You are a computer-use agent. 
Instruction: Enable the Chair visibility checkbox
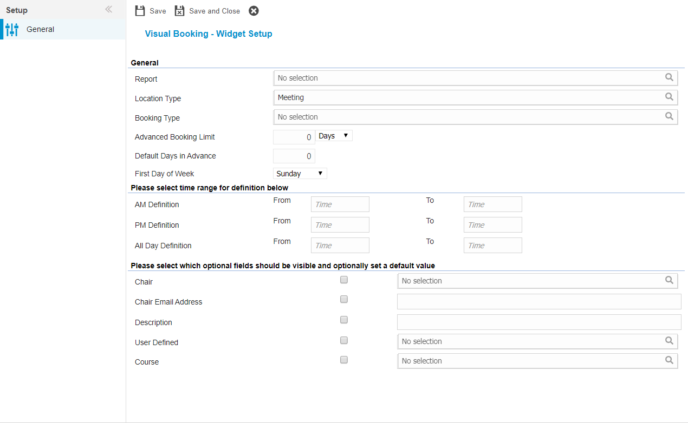coord(344,280)
